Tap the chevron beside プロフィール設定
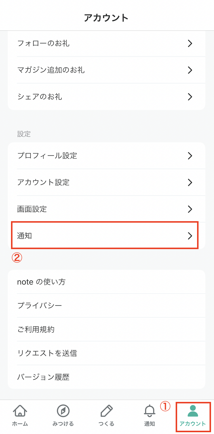 (x=190, y=156)
